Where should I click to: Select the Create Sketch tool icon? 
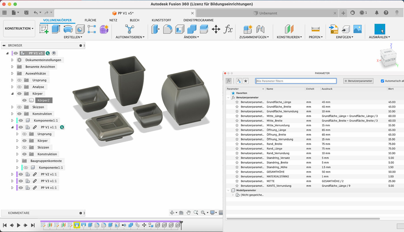coord(44,29)
